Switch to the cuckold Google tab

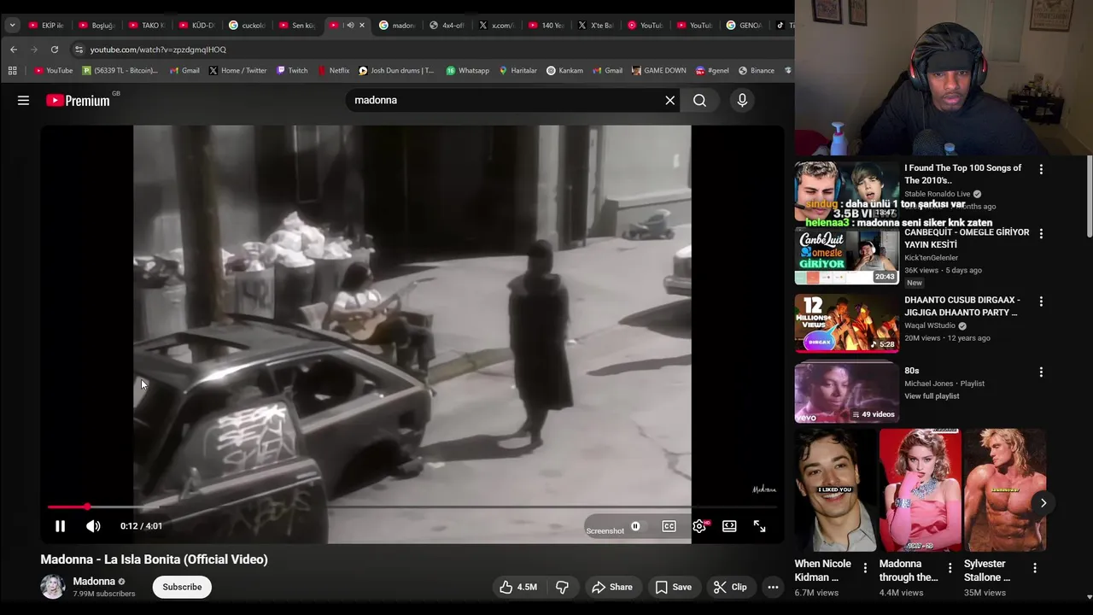247,26
